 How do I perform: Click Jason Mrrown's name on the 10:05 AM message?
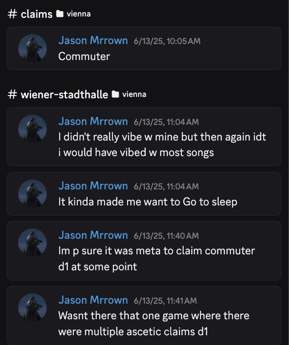[93, 40]
